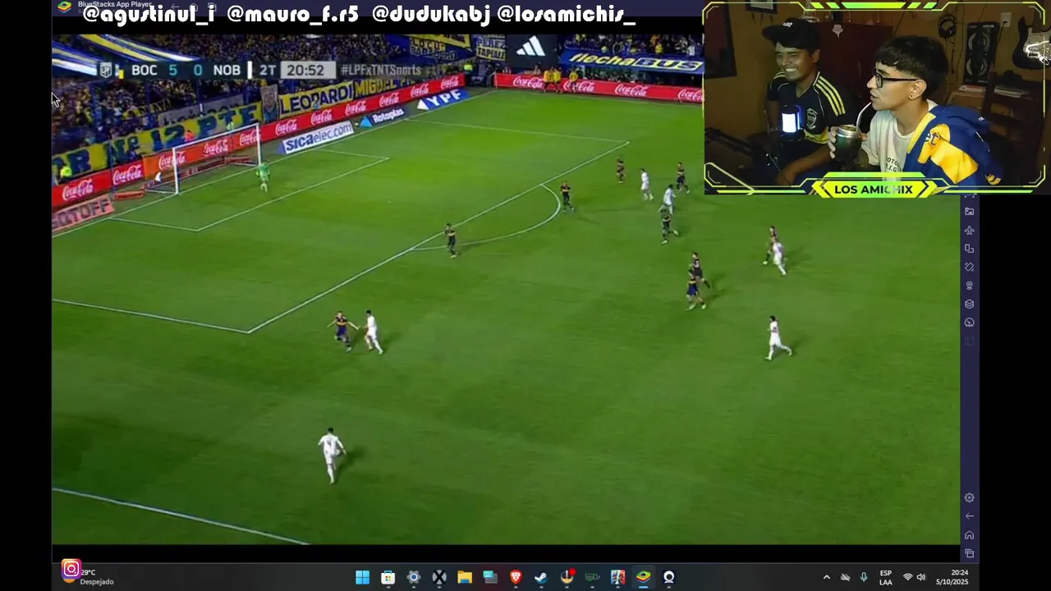Screen dimensions: 1051x591
Task: Open clock showing 20:24 5/10/2025
Action: pos(952,577)
